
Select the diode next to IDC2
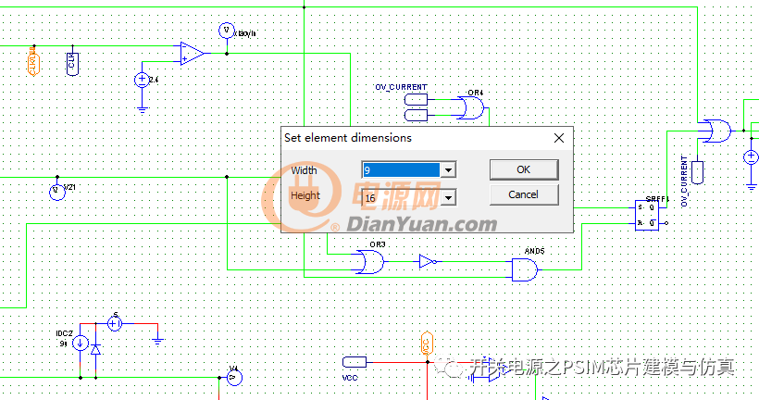(x=96, y=349)
